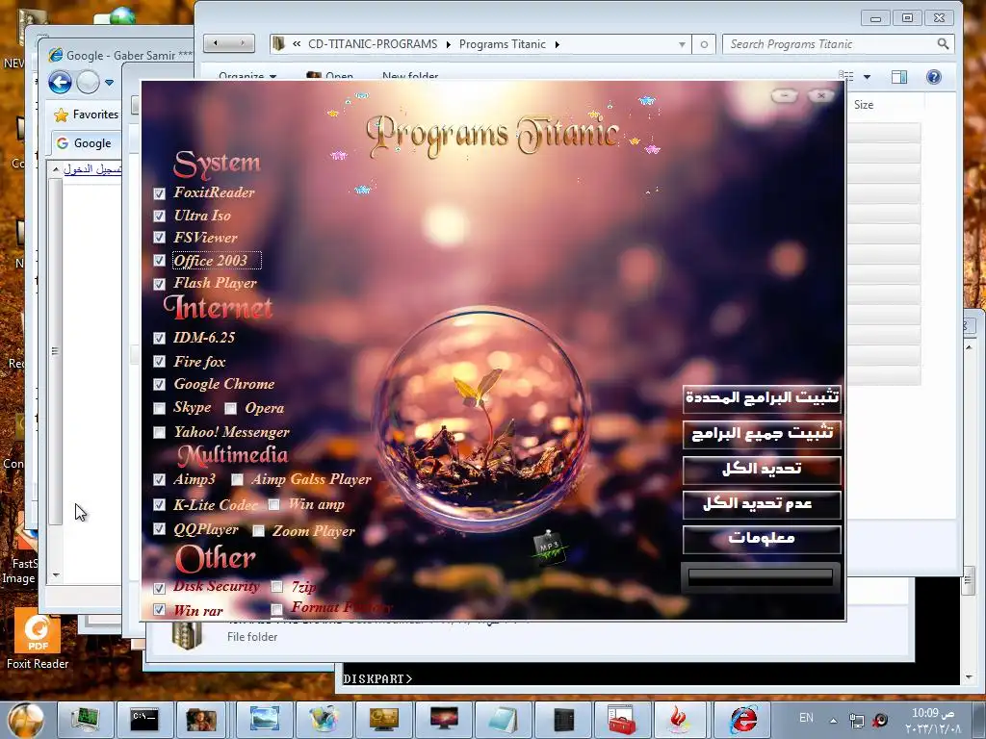Check Yahoo! Messenger option
The width and height of the screenshot is (986, 739).
click(x=160, y=432)
